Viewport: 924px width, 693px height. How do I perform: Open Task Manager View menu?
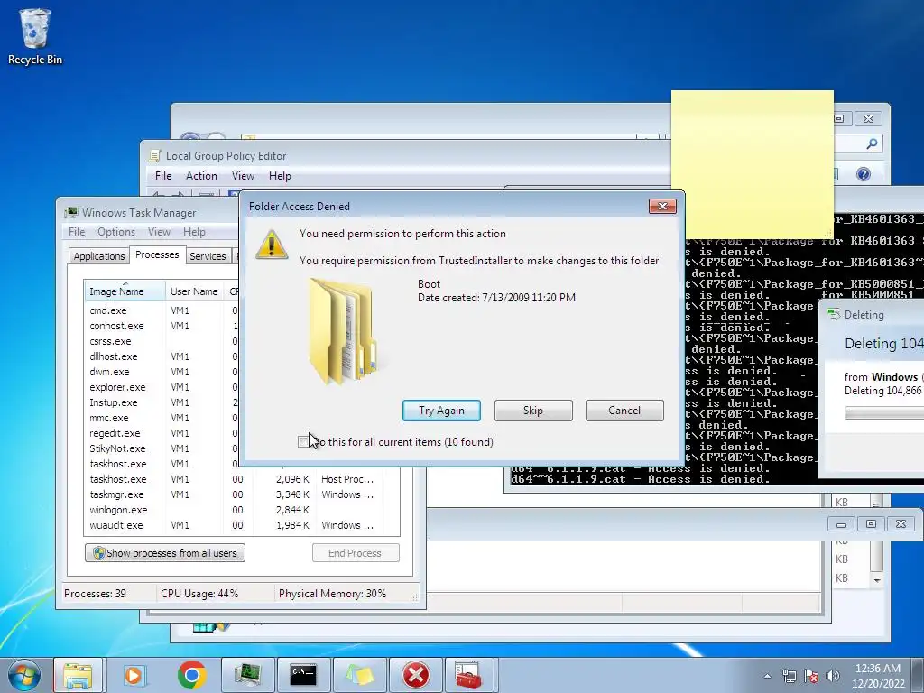159,232
